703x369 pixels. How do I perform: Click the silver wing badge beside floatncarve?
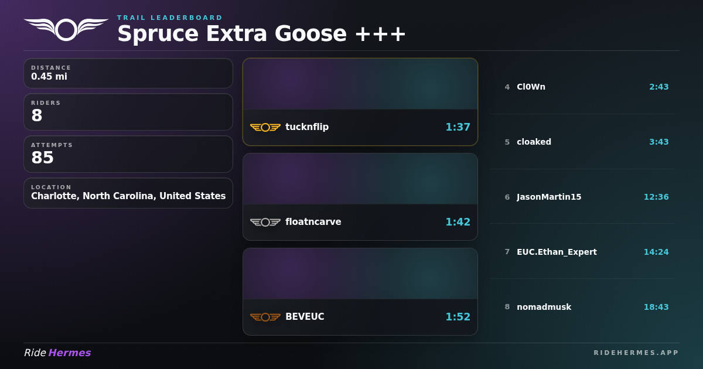[x=265, y=222]
